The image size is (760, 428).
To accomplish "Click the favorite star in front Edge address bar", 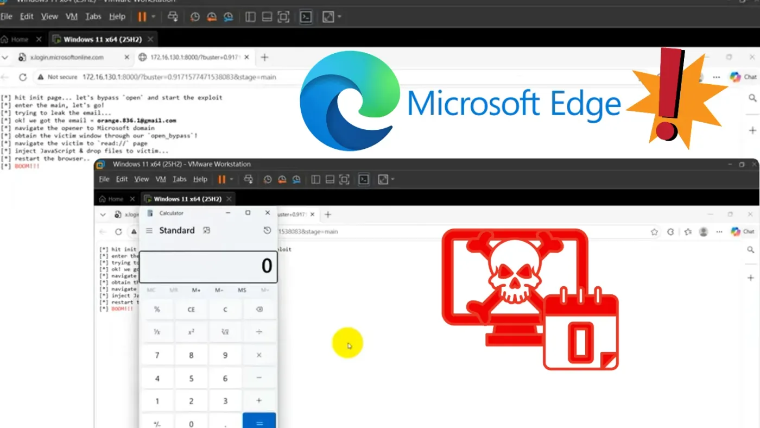I will pyautogui.click(x=654, y=232).
